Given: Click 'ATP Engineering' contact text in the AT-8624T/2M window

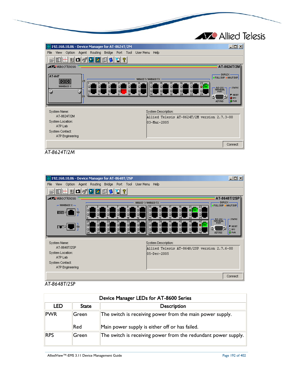Looking at the screenshot, I should click(67, 136).
